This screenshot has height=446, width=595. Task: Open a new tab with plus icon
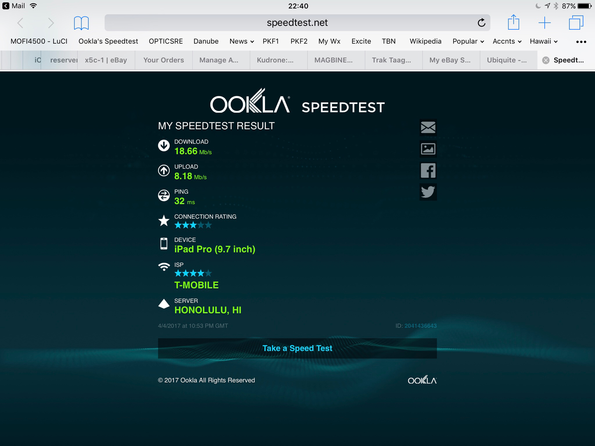coord(544,23)
